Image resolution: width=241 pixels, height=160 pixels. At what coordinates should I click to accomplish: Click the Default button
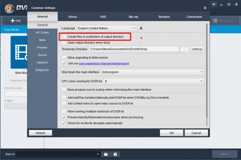click(40, 133)
